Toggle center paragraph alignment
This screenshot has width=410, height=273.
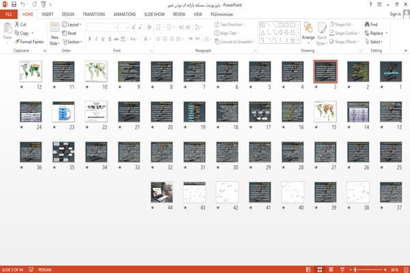[165, 39]
